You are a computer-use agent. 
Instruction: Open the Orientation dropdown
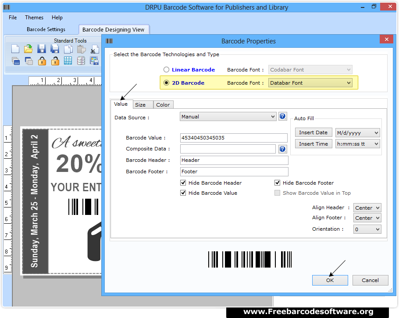click(367, 229)
